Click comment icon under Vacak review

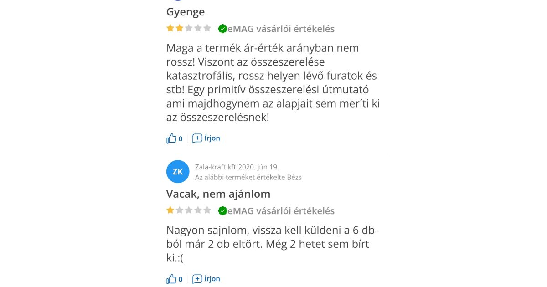(x=197, y=279)
